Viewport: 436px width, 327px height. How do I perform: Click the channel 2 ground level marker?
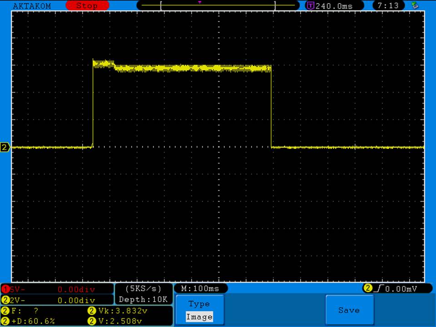5,147
